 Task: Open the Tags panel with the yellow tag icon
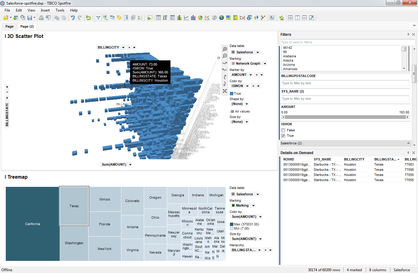click(x=119, y=18)
